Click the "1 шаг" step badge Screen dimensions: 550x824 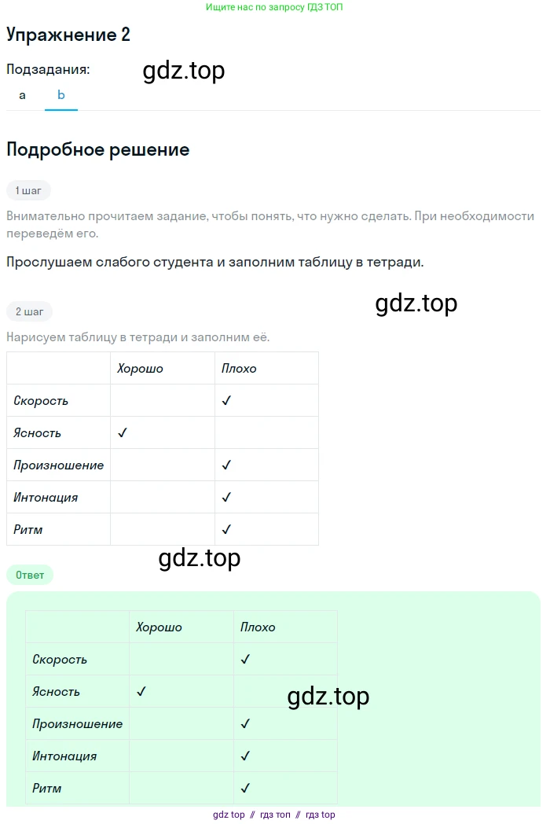click(x=28, y=190)
